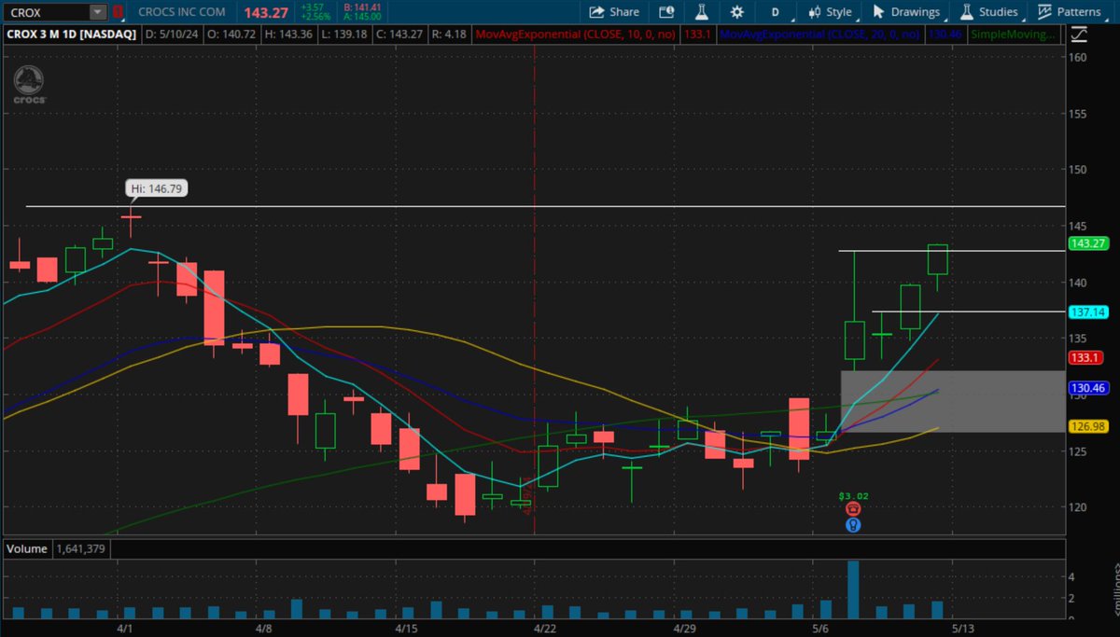
Task: Click the Patterns chart icon
Action: [x=1046, y=12]
